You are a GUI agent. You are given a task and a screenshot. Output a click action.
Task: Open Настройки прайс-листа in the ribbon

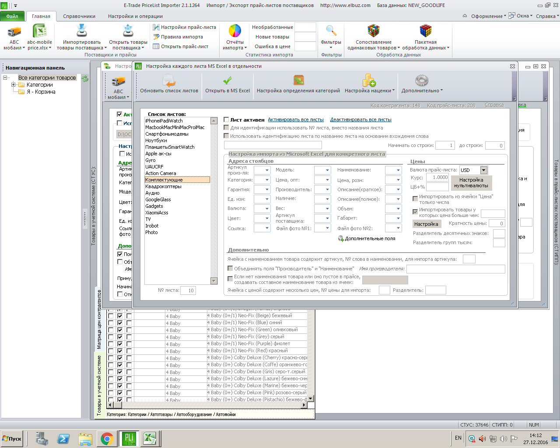[184, 27]
